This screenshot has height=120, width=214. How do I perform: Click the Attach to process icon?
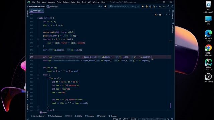pos(160,6)
